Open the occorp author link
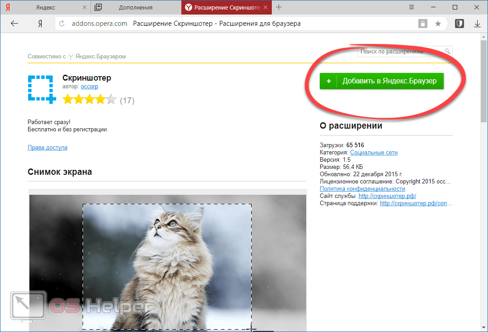The image size is (488, 332). 89,87
